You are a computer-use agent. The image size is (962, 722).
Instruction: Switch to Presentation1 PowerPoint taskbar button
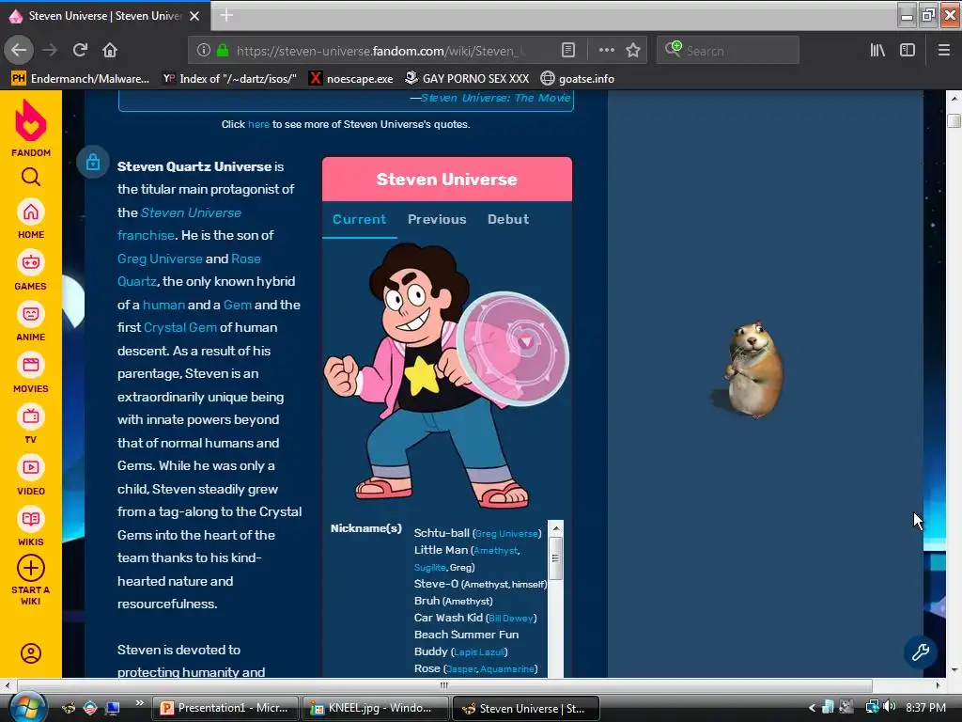(x=225, y=708)
